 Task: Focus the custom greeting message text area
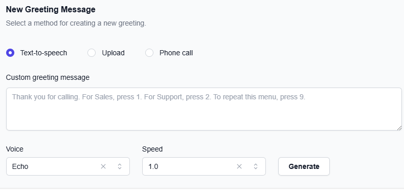[x=204, y=109]
